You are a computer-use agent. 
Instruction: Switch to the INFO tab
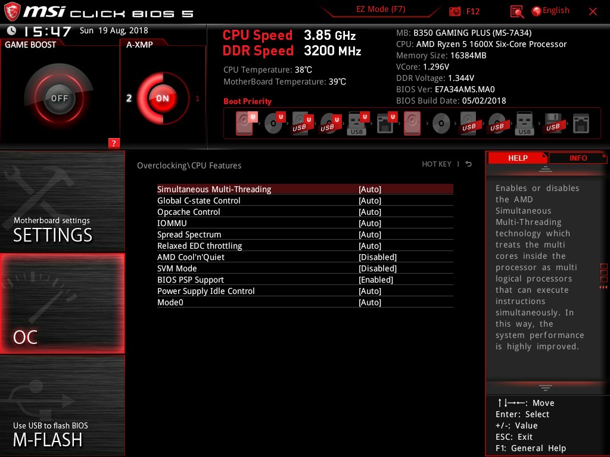click(x=578, y=158)
